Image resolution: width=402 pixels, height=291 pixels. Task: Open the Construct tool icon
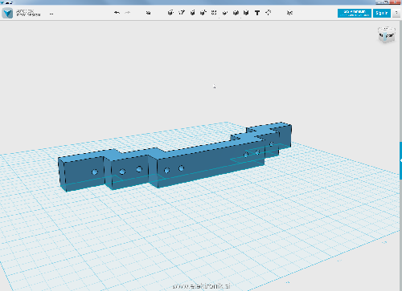point(192,13)
